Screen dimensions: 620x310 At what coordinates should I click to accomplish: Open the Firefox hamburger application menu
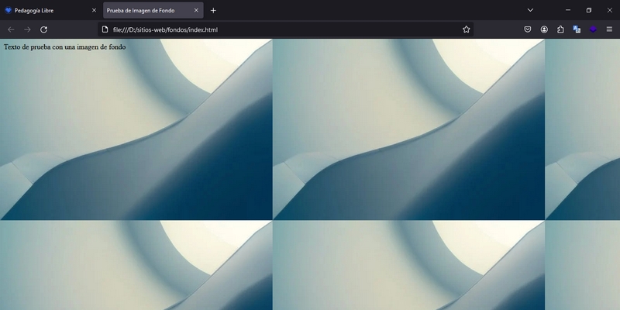[x=609, y=29]
